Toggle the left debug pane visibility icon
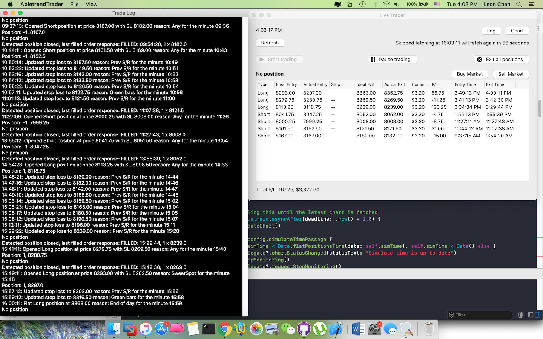The width and height of the screenshot is (543, 339). (530, 315)
